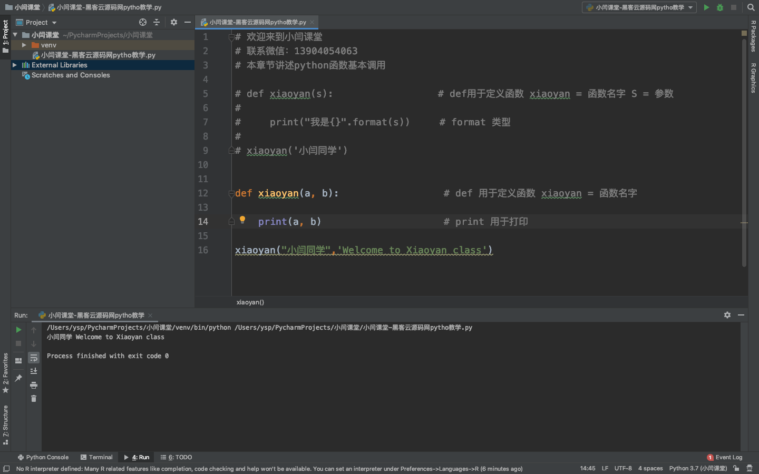The height and width of the screenshot is (474, 759).
Task: Toggle pin tab in Run panel
Action: [18, 378]
